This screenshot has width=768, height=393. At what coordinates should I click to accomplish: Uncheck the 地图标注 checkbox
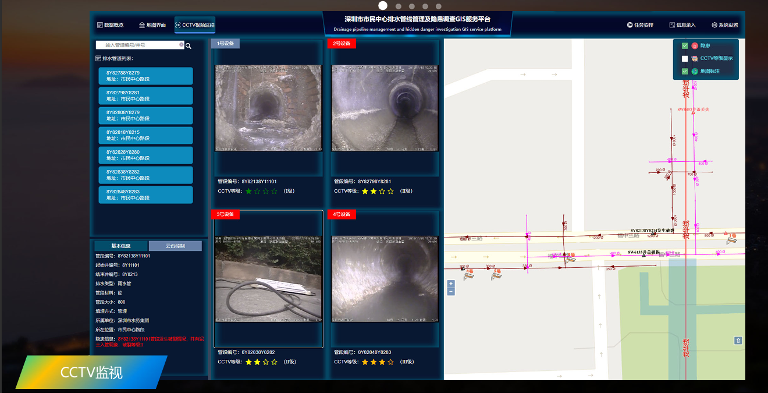(x=685, y=71)
